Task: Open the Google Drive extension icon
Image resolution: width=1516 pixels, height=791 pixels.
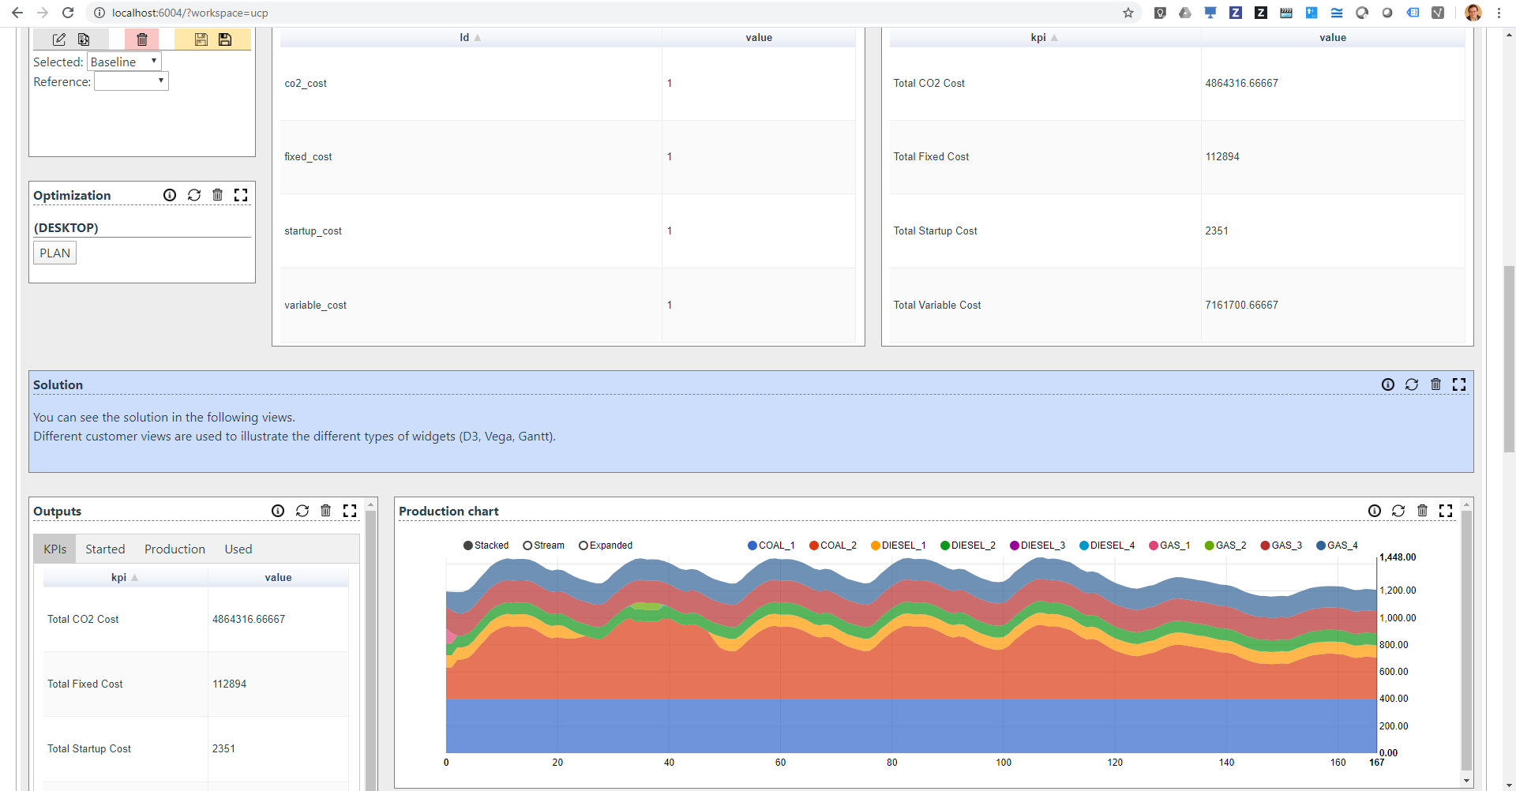Action: pos(1185,13)
